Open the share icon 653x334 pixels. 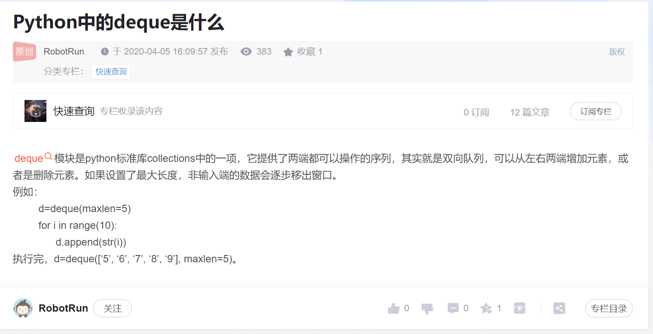click(x=559, y=308)
